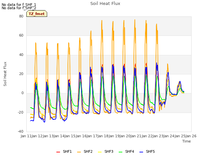
Task: Click the 'No data for f_SHF_1' message
Action: (x=19, y=5)
